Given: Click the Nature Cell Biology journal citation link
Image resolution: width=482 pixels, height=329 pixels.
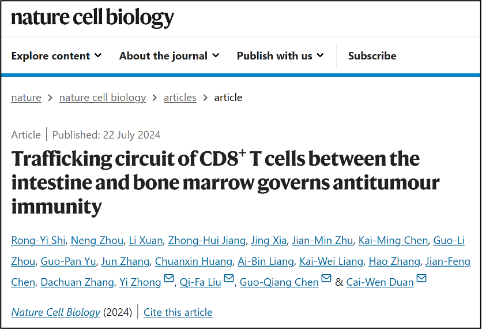Looking at the screenshot, I should 56,312.
